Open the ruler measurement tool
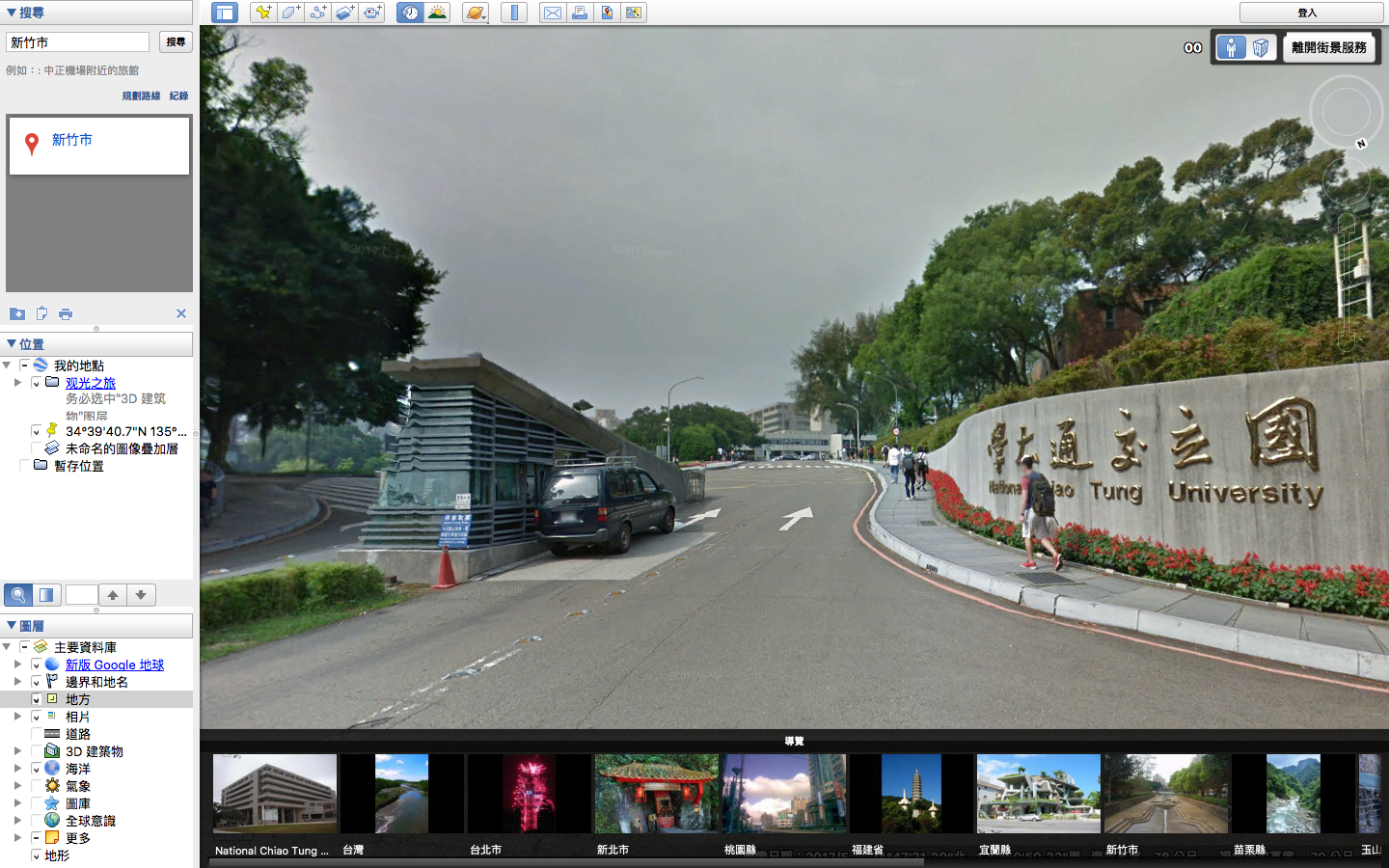 [514, 13]
